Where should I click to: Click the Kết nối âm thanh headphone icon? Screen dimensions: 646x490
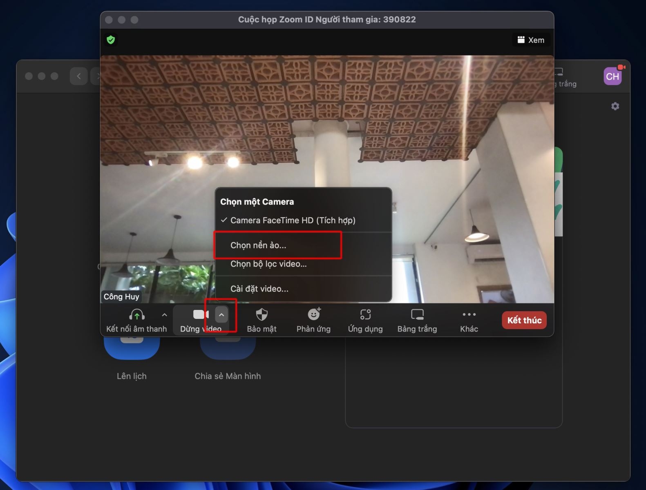click(136, 314)
